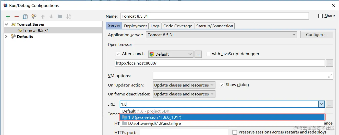Move configuration down arrow
This screenshot has width=339, height=135.
[51, 17]
